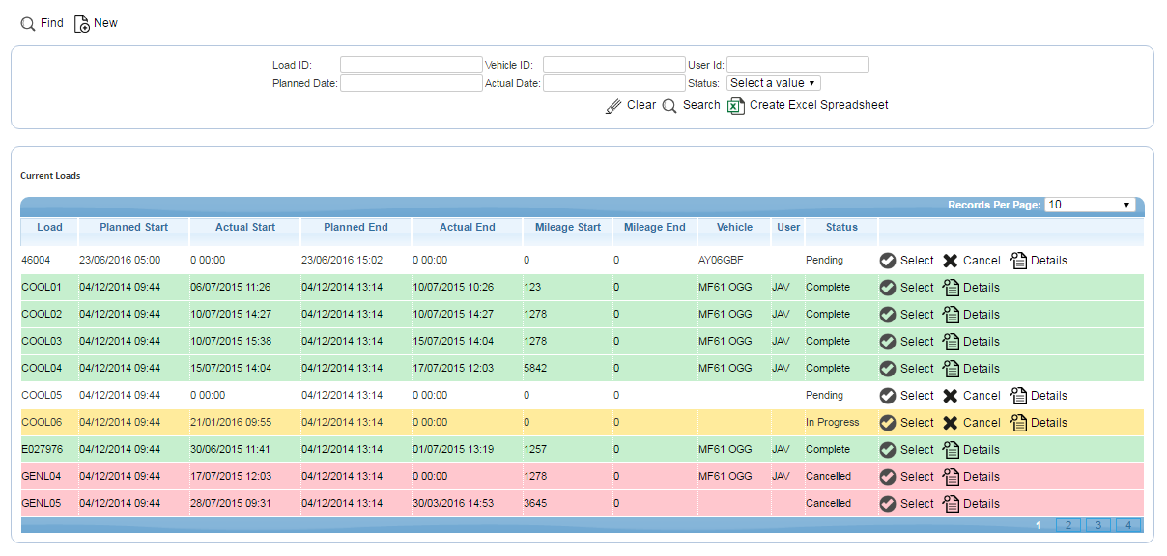Click Cancel X icon for COOL05
This screenshot has height=556, width=1167.
[x=951, y=396]
